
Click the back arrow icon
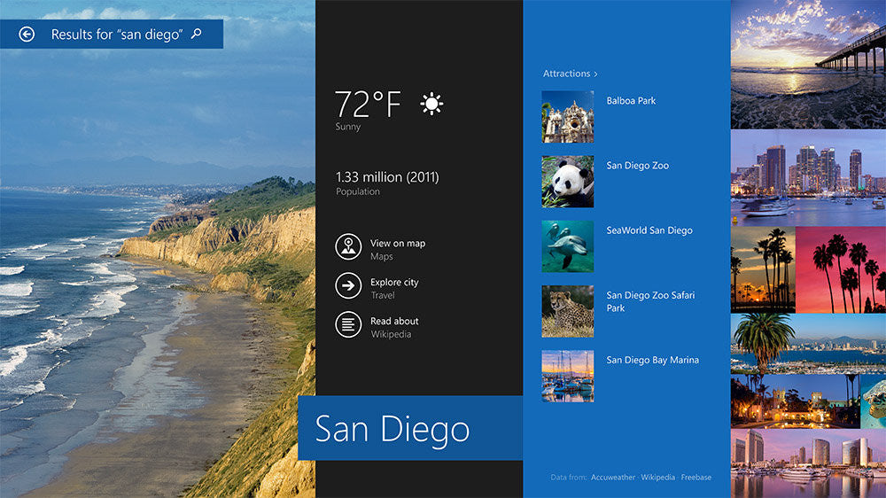(27, 35)
